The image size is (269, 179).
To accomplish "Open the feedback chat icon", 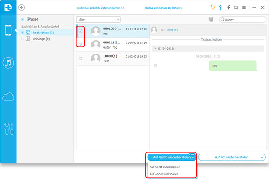I will (236, 8).
